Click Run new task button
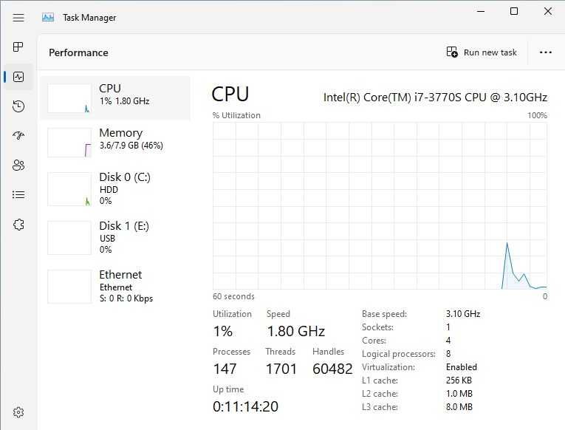565x430 pixels. point(482,52)
